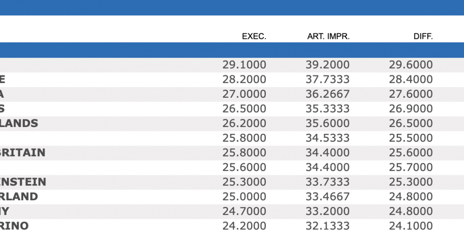Click the DIFF. column header

pos(423,37)
